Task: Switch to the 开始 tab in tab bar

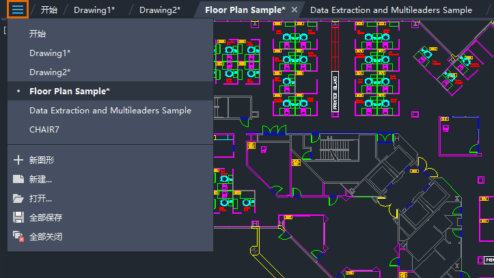Action: pyautogui.click(x=49, y=10)
